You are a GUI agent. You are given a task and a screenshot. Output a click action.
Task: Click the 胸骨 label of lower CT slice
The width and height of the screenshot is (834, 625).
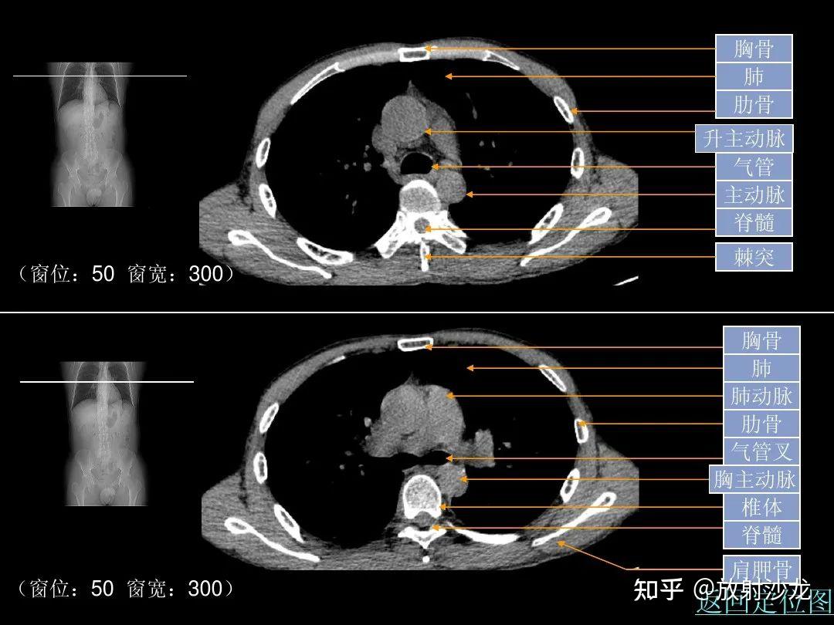[761, 340]
